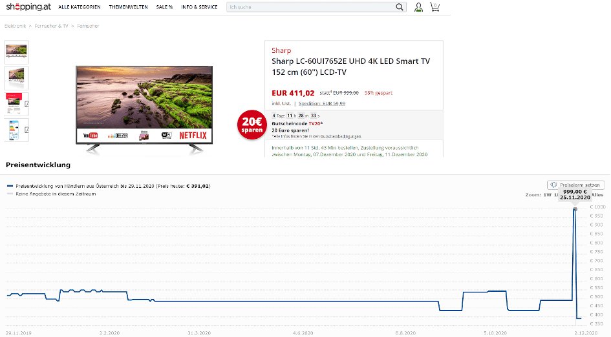Image resolution: width=611 pixels, height=337 pixels.
Task: Go to Fernseher & TV breadcrumb
Action: point(52,26)
